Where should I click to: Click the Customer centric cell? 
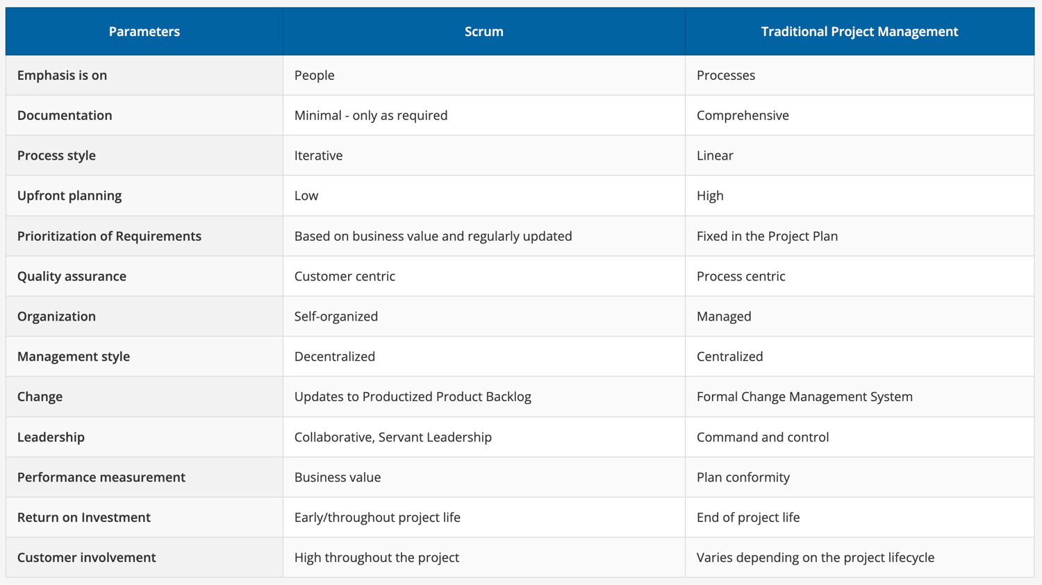[345, 276]
